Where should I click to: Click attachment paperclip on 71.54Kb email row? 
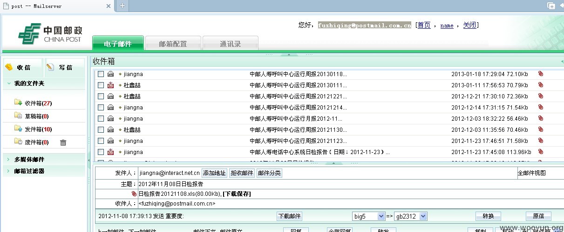point(541,107)
